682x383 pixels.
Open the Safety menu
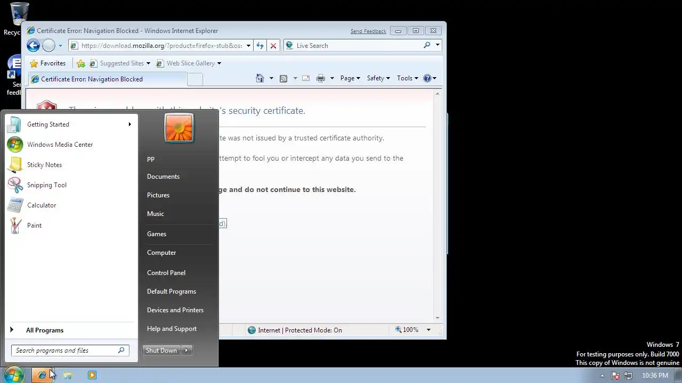tap(378, 78)
